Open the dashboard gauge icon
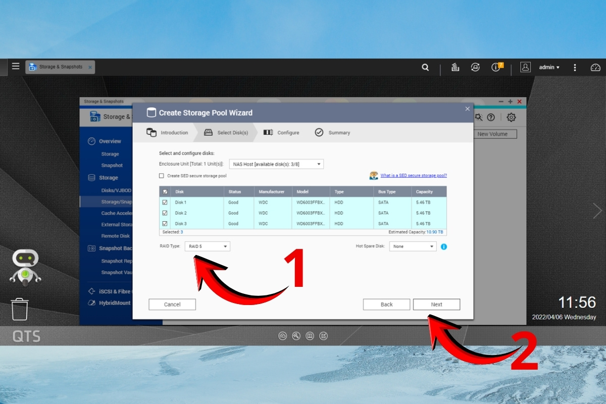 tap(595, 67)
